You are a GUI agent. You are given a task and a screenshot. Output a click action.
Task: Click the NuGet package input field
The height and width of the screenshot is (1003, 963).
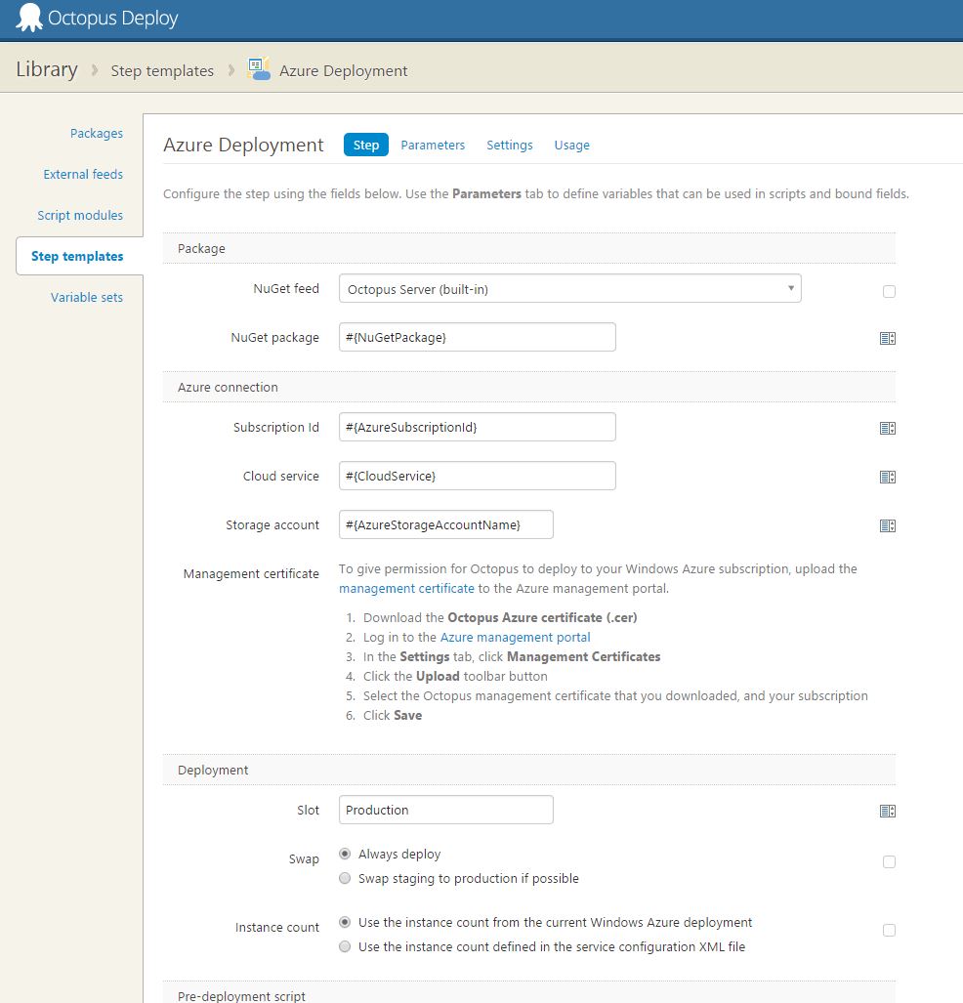click(x=478, y=337)
